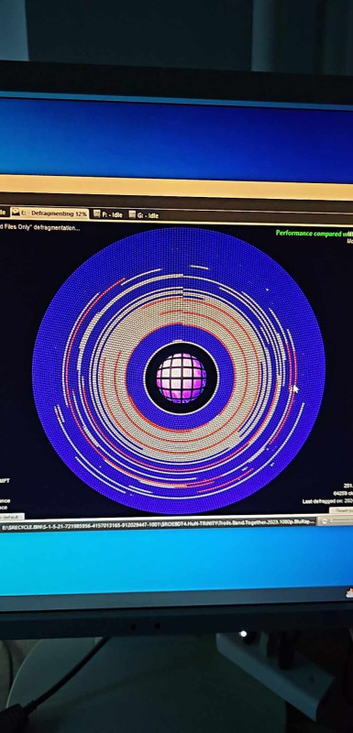Viewport: 353px width, 733px height.
Task: Click the 'Last defragged on' info text
Action: (327, 501)
